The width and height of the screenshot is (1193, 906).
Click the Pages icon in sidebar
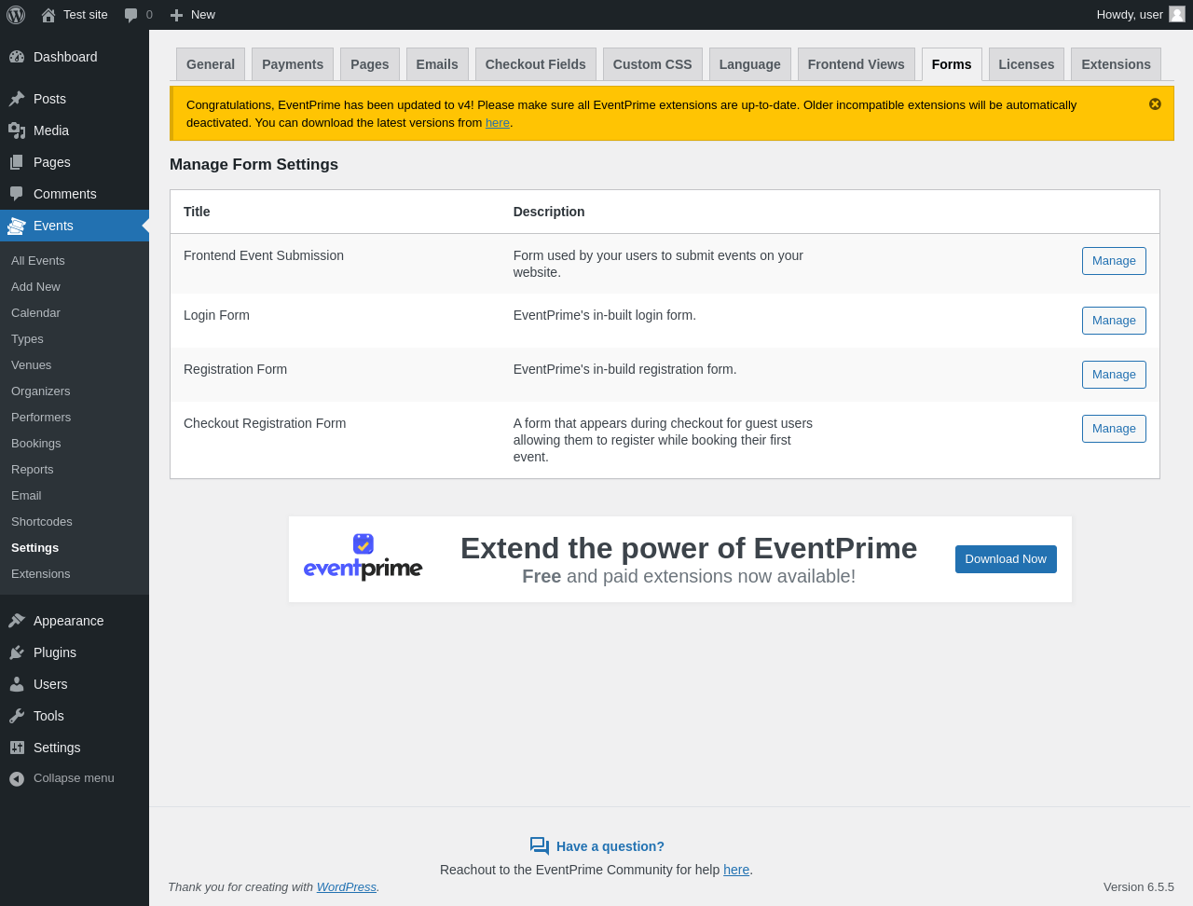pyautogui.click(x=17, y=162)
